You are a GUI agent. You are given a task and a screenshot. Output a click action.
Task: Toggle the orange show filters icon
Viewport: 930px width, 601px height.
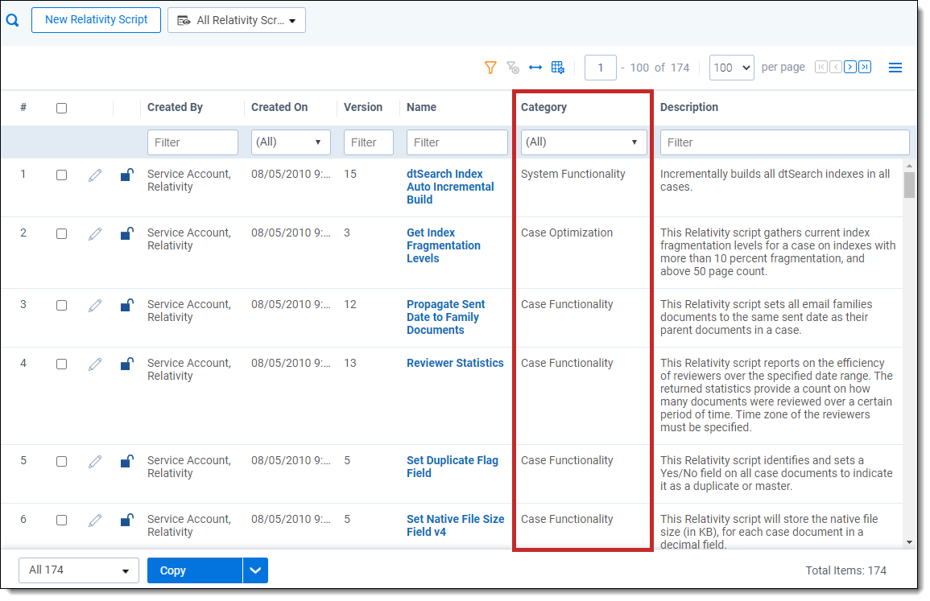[x=490, y=68]
